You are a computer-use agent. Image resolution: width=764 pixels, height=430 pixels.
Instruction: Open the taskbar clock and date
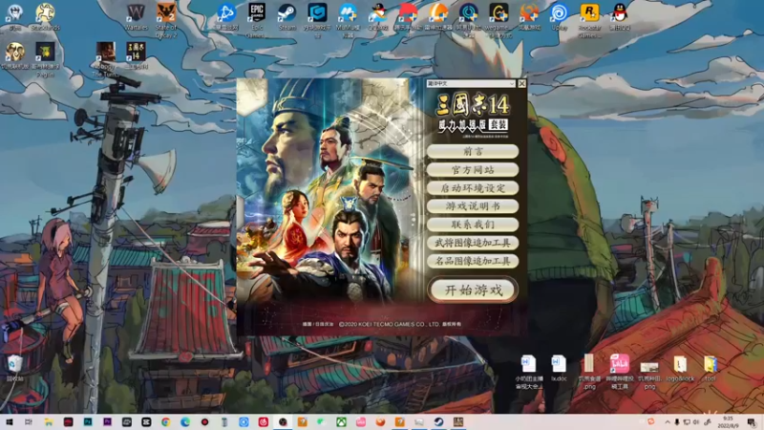click(x=728, y=422)
